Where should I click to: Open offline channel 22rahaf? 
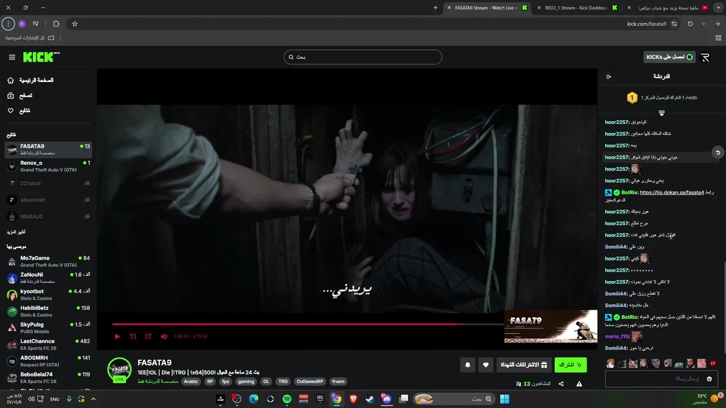coord(48,183)
